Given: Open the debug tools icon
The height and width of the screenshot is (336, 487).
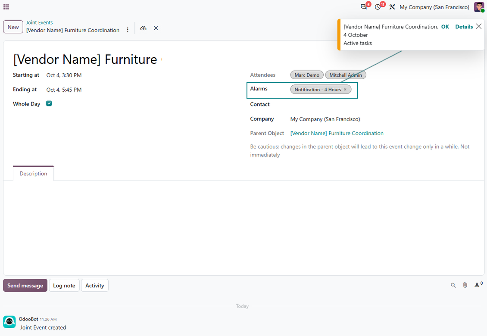Looking at the screenshot, I should tap(392, 7).
